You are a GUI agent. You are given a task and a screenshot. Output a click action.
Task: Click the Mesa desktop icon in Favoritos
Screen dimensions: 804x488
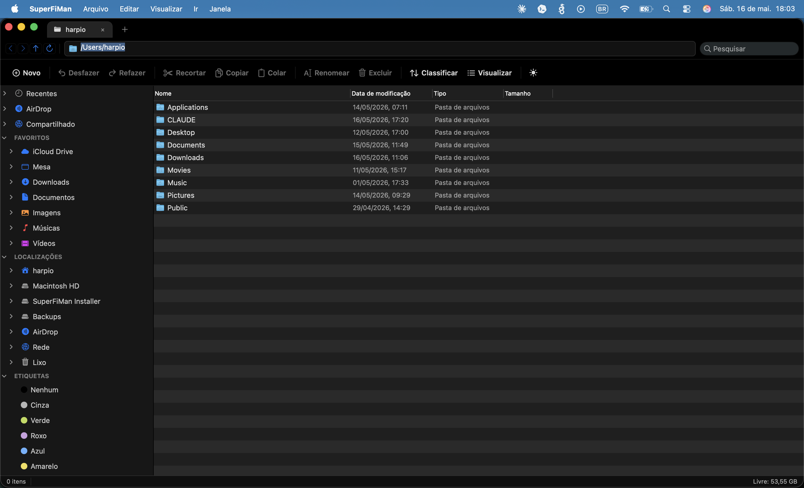[x=25, y=167]
